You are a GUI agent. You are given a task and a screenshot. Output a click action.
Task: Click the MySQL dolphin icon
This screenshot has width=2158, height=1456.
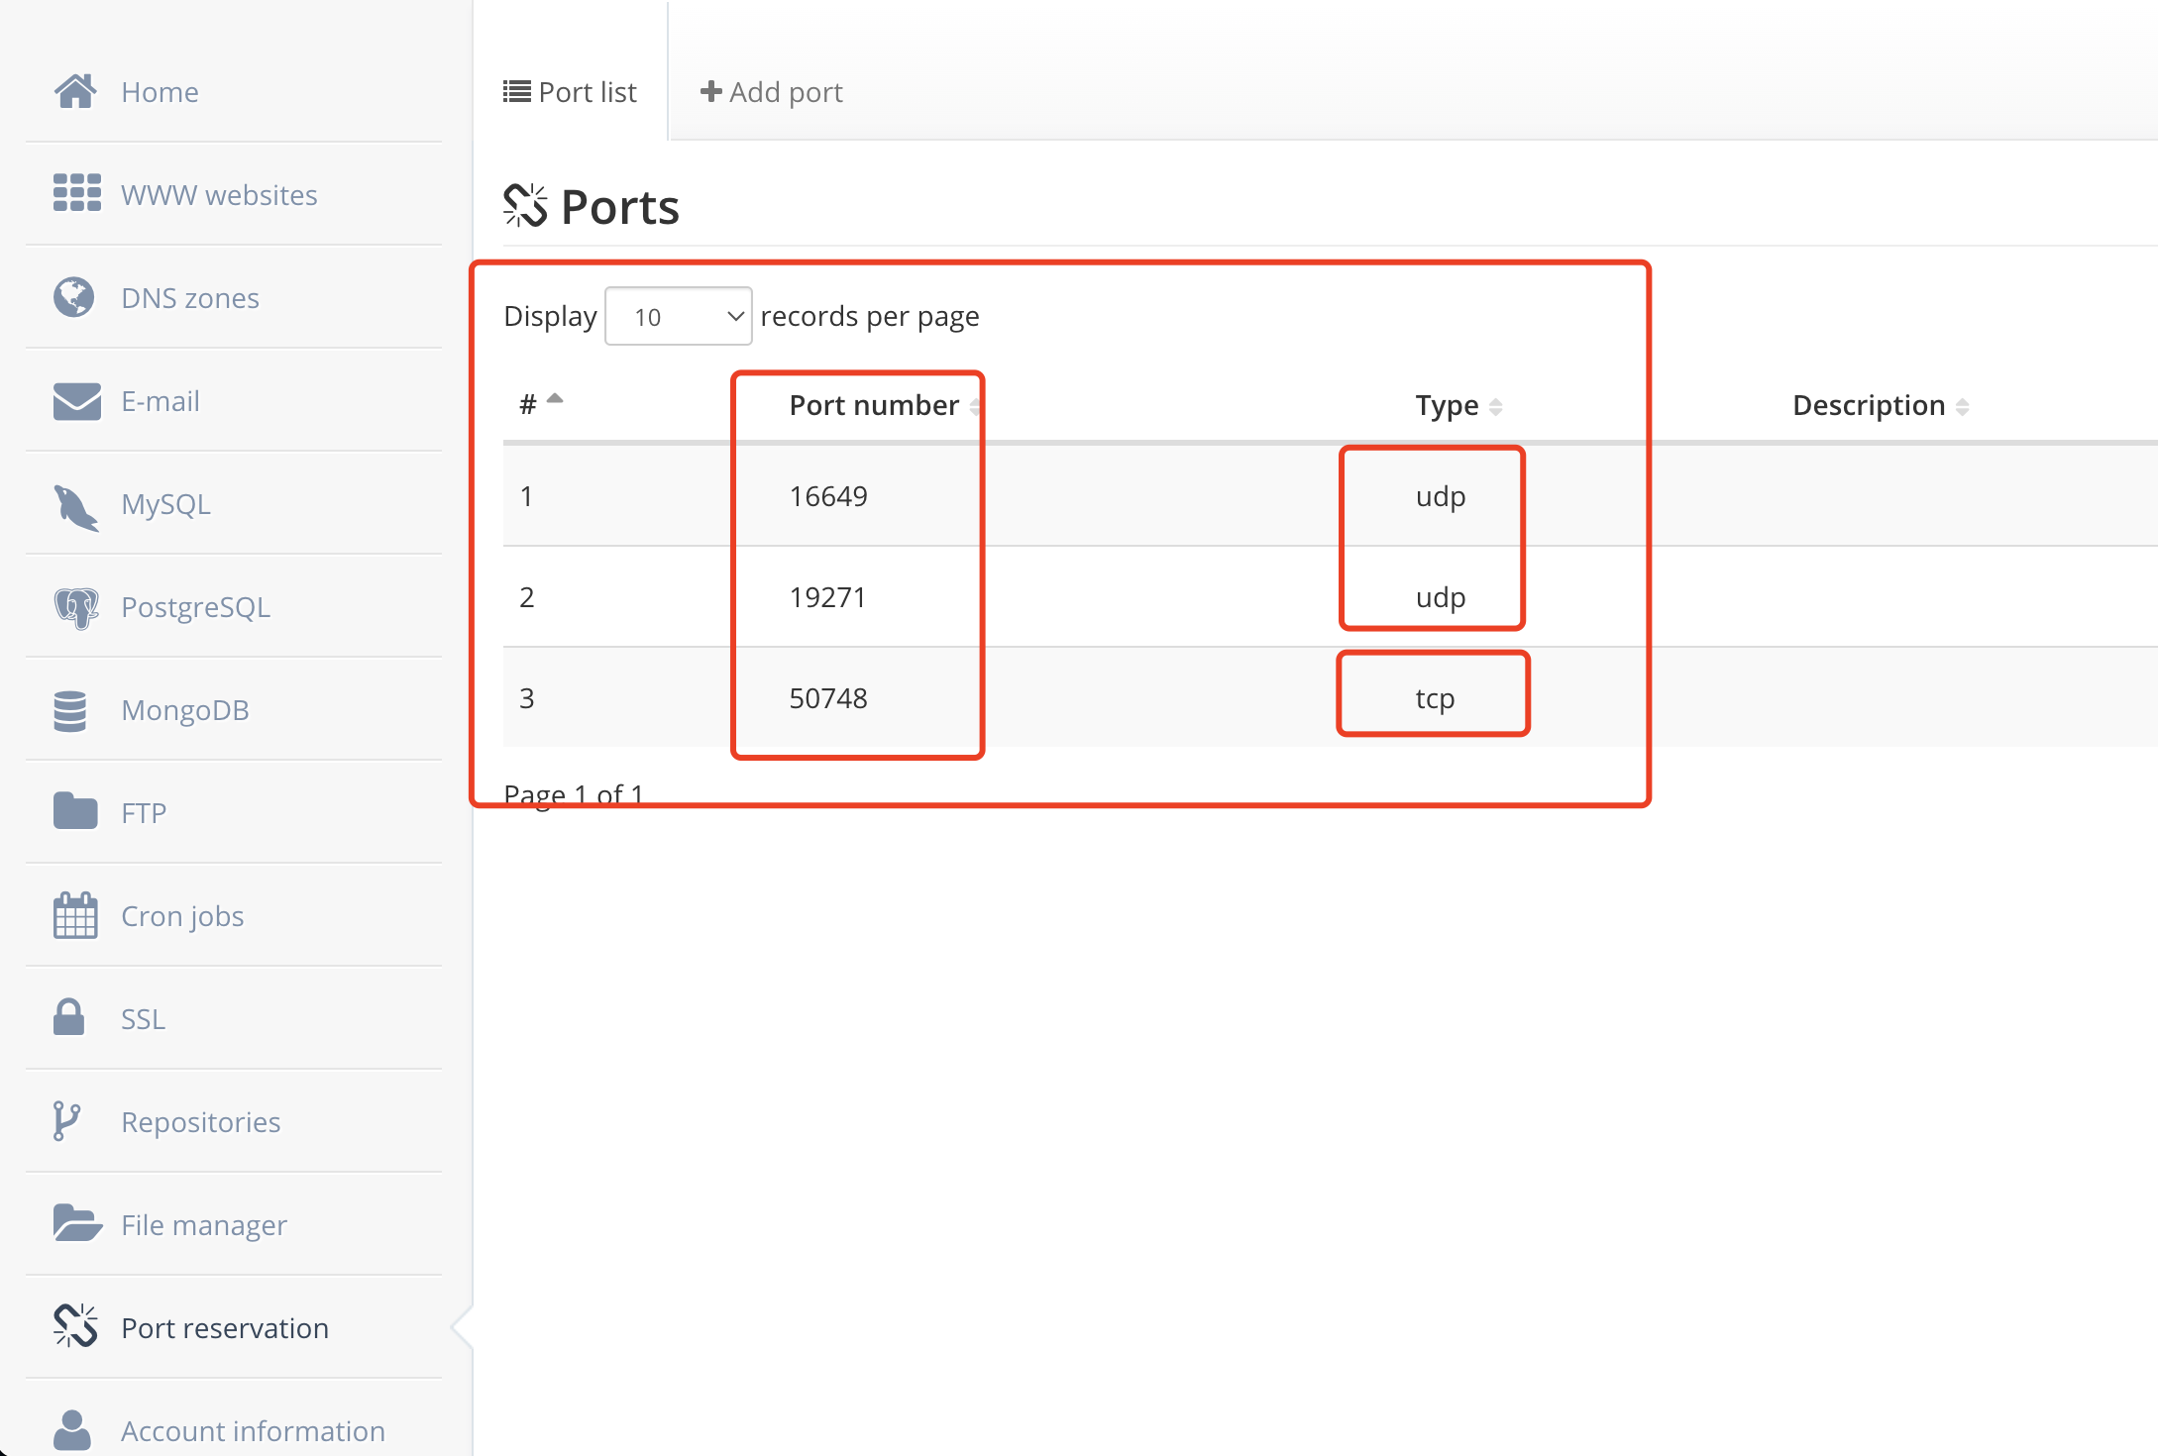[x=75, y=506]
